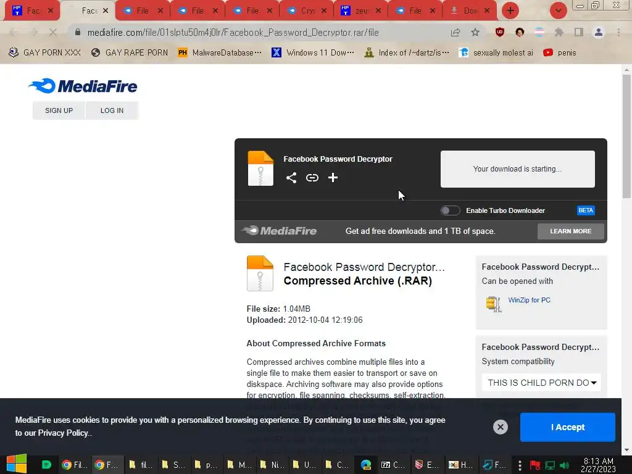Toggle the browser side panel icon

[579, 32]
